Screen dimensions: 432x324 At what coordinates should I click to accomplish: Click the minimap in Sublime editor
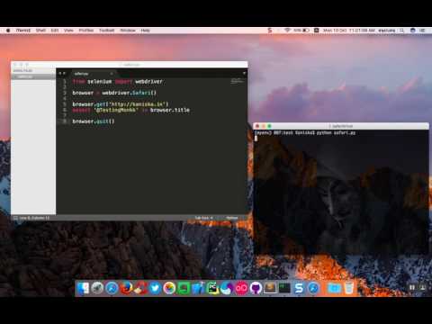tap(237, 81)
